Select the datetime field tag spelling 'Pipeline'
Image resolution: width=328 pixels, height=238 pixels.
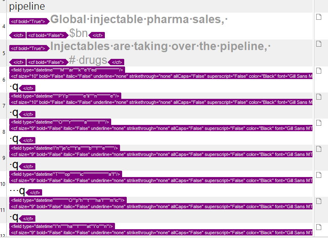coord(65,96)
